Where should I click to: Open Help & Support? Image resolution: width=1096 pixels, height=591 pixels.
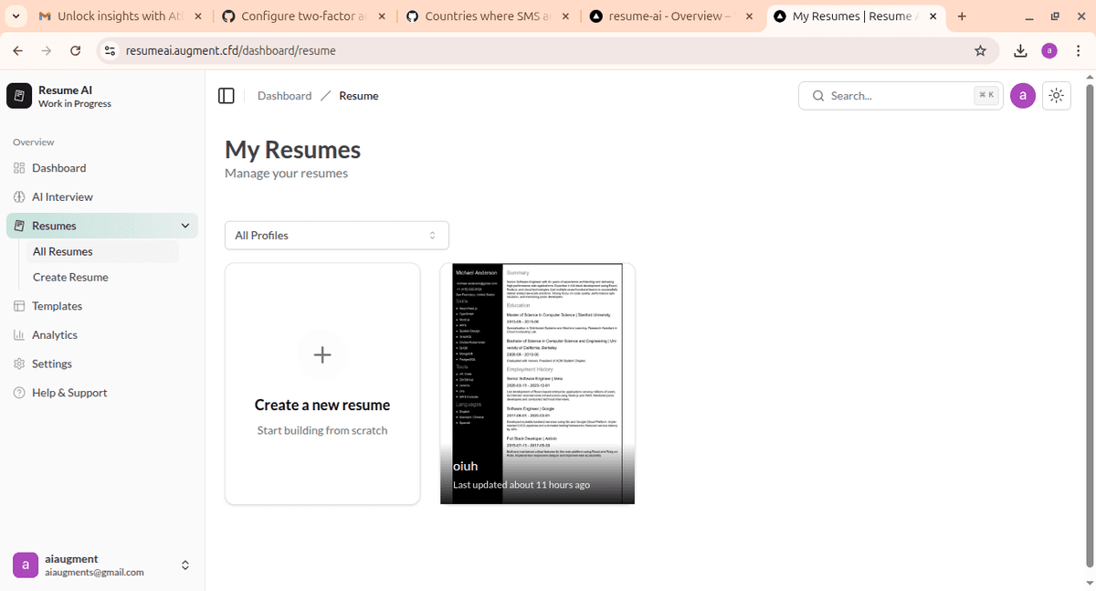pos(69,393)
